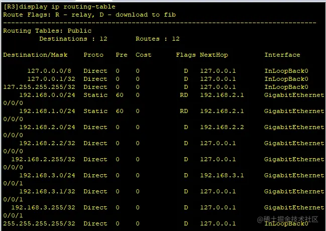This screenshot has width=326, height=231.
Task: Select destination 127.255.255.255/32
Action: pos(39,87)
